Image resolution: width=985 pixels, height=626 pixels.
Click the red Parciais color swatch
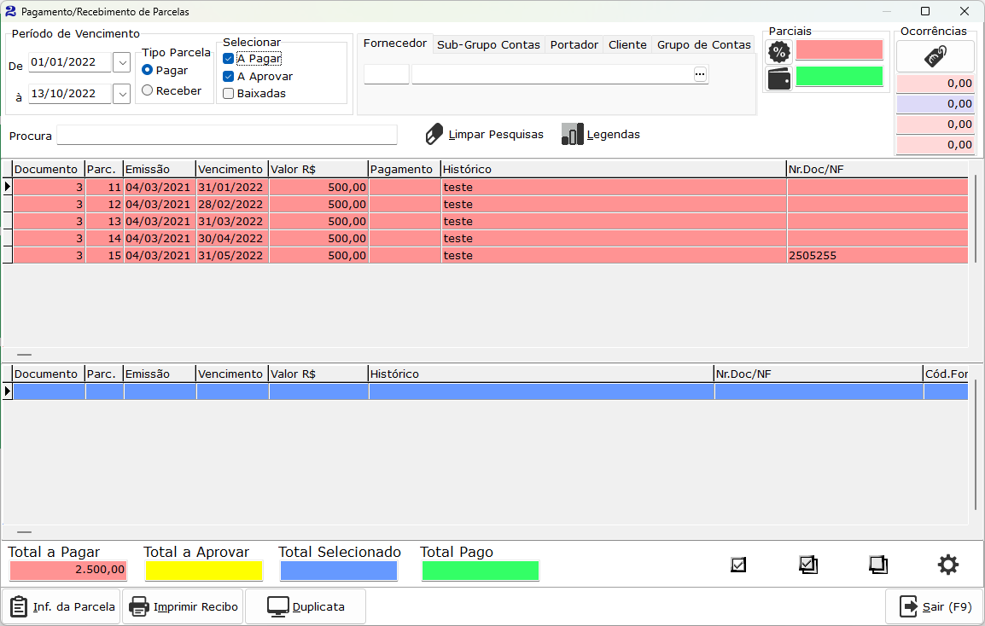coord(839,50)
